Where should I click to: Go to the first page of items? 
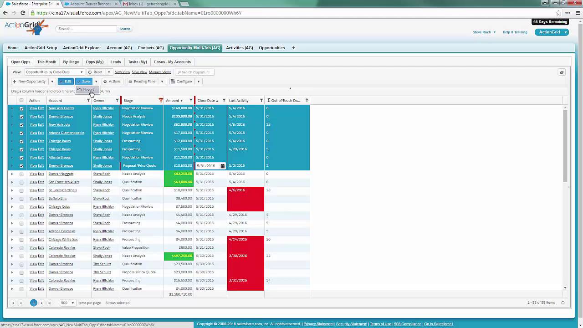[13, 302]
